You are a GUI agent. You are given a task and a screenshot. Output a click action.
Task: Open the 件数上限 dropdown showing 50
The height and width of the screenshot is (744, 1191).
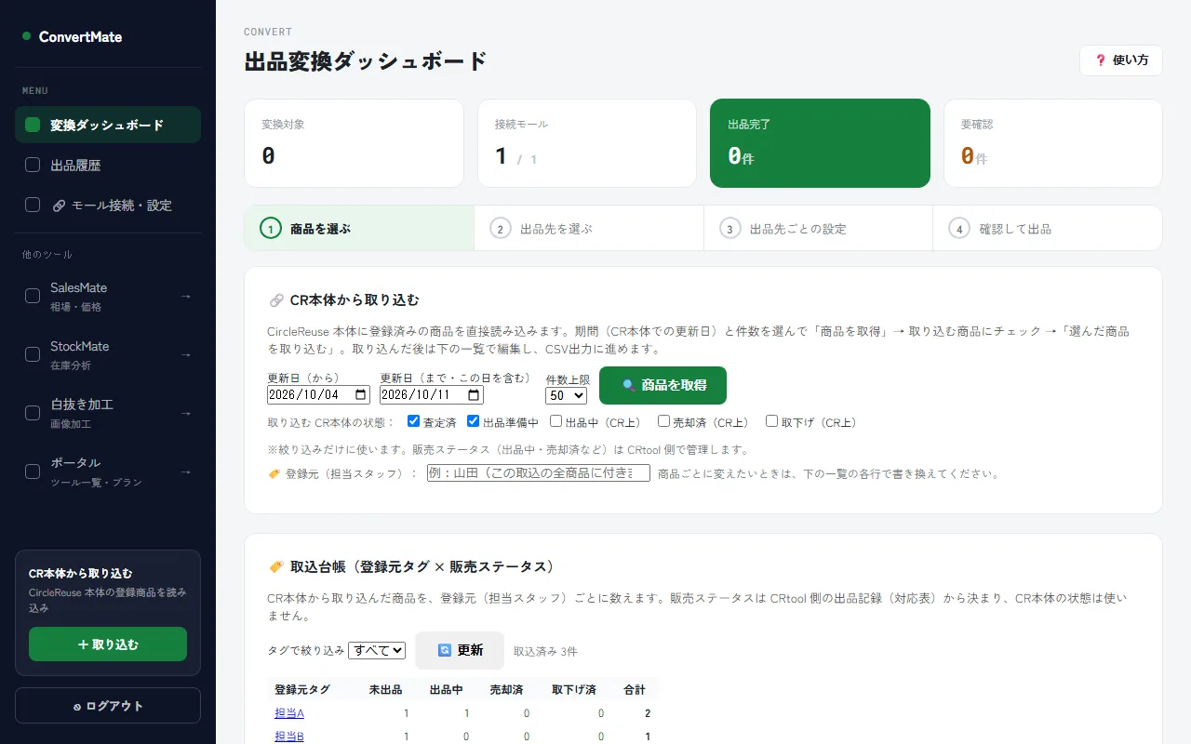(x=567, y=395)
